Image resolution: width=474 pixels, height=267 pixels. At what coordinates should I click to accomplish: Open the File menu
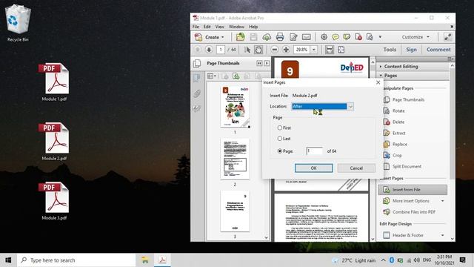196,27
